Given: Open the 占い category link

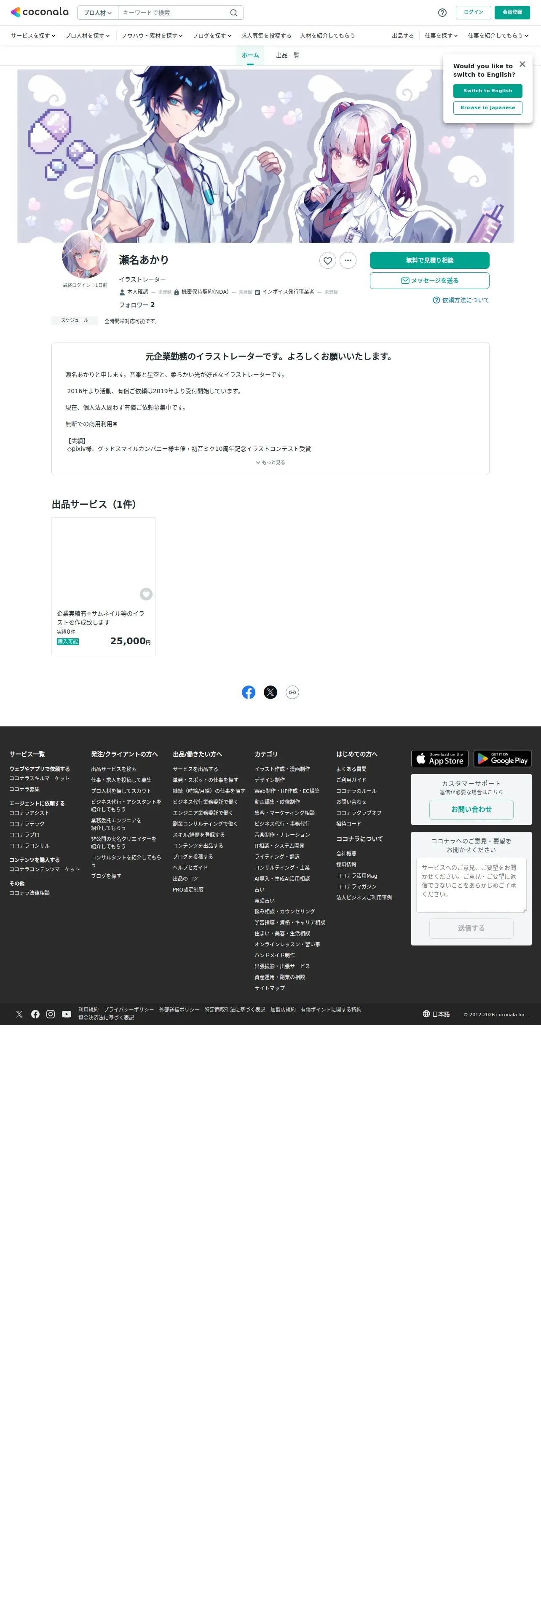Looking at the screenshot, I should [x=260, y=889].
